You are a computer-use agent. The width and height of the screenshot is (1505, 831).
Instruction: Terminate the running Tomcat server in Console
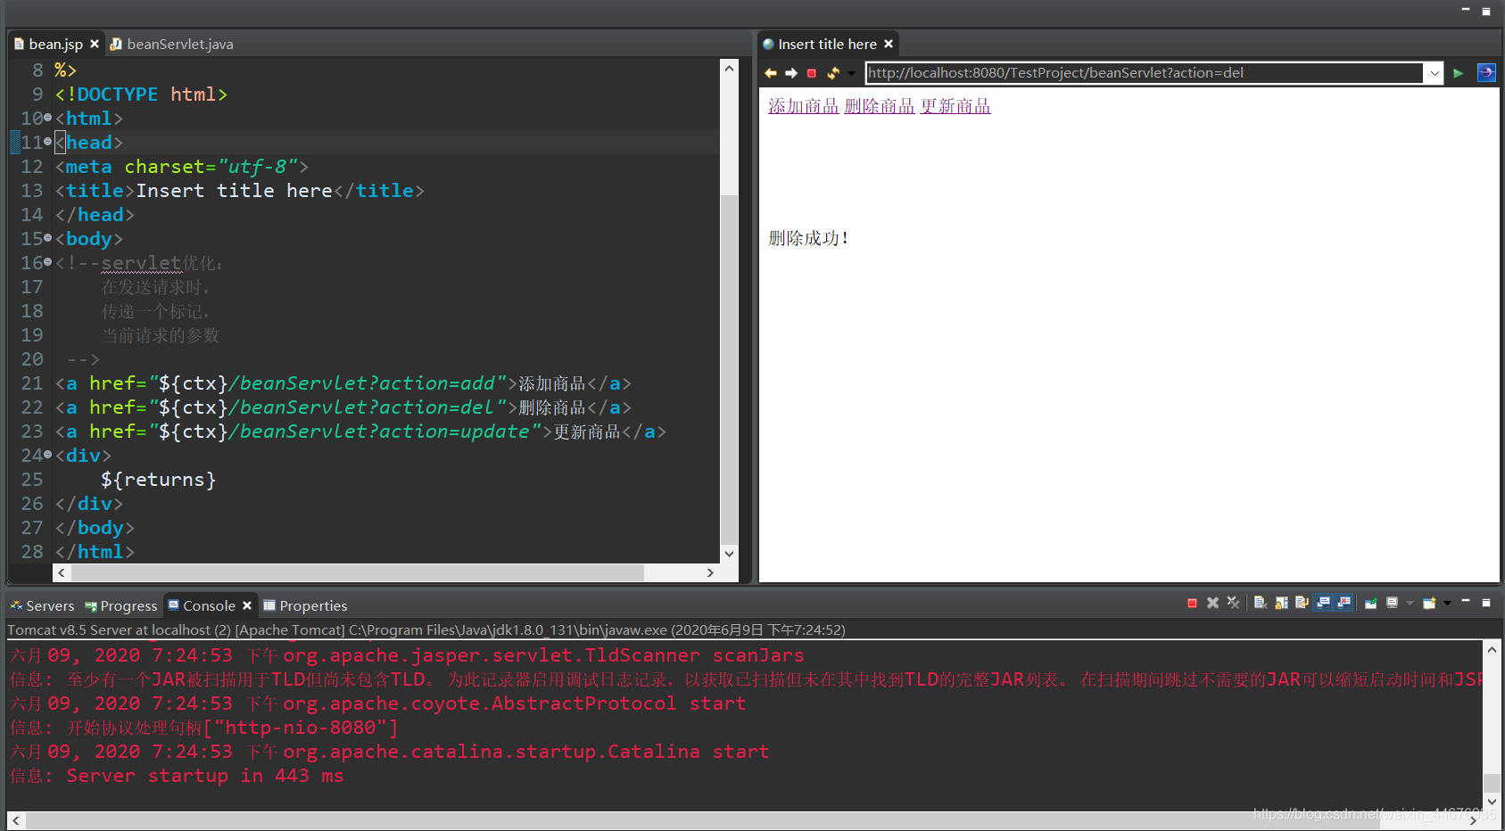(x=1192, y=604)
